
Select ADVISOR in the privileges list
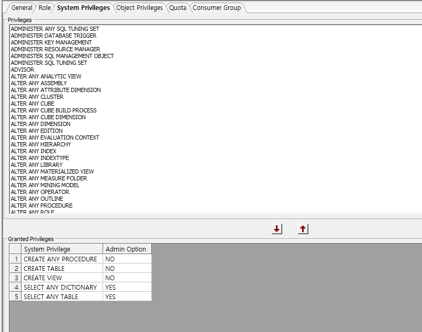tap(23, 70)
